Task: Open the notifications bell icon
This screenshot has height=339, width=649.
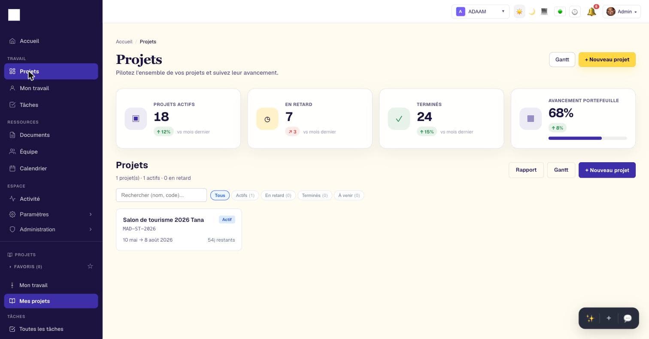Action: tap(591, 12)
